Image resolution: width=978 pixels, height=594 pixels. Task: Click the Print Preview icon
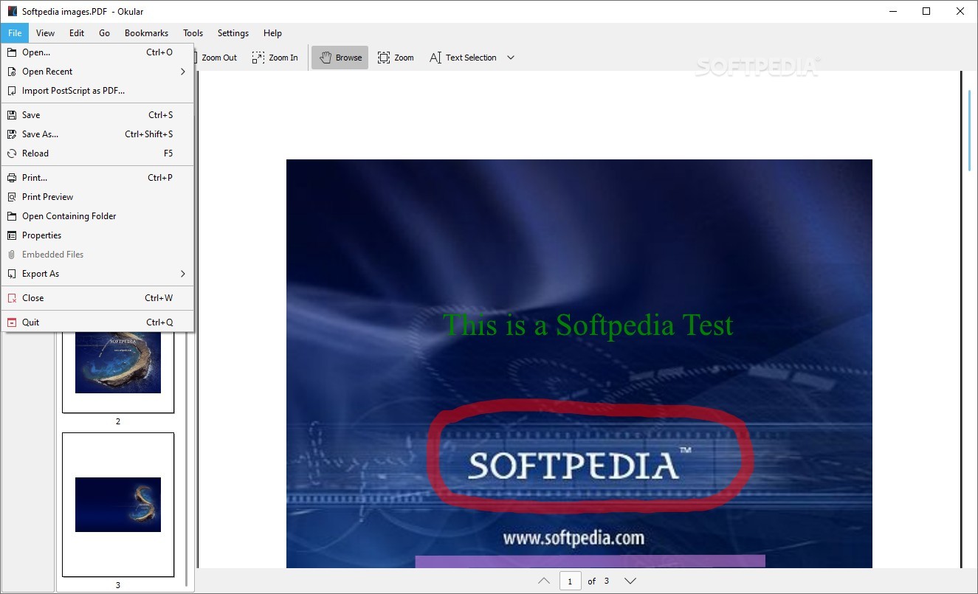[x=11, y=197]
